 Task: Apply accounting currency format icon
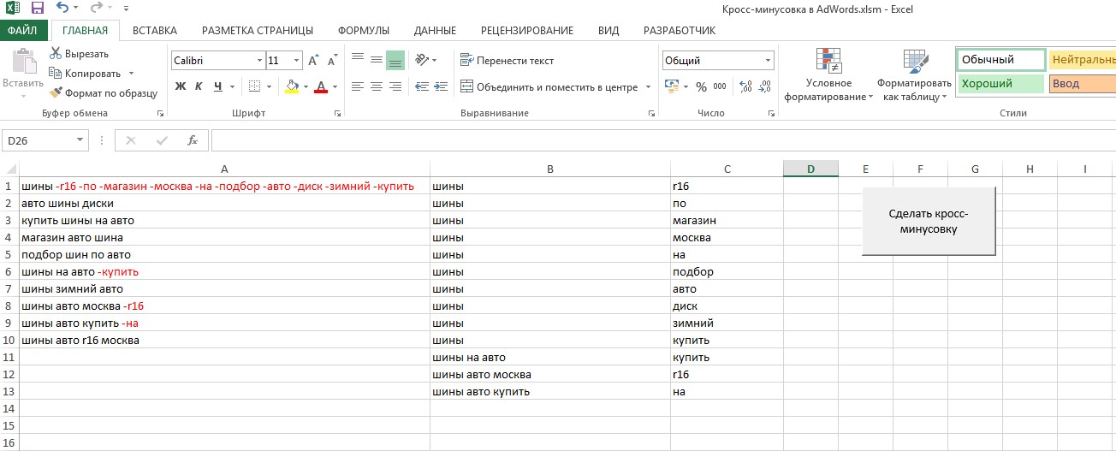click(671, 86)
